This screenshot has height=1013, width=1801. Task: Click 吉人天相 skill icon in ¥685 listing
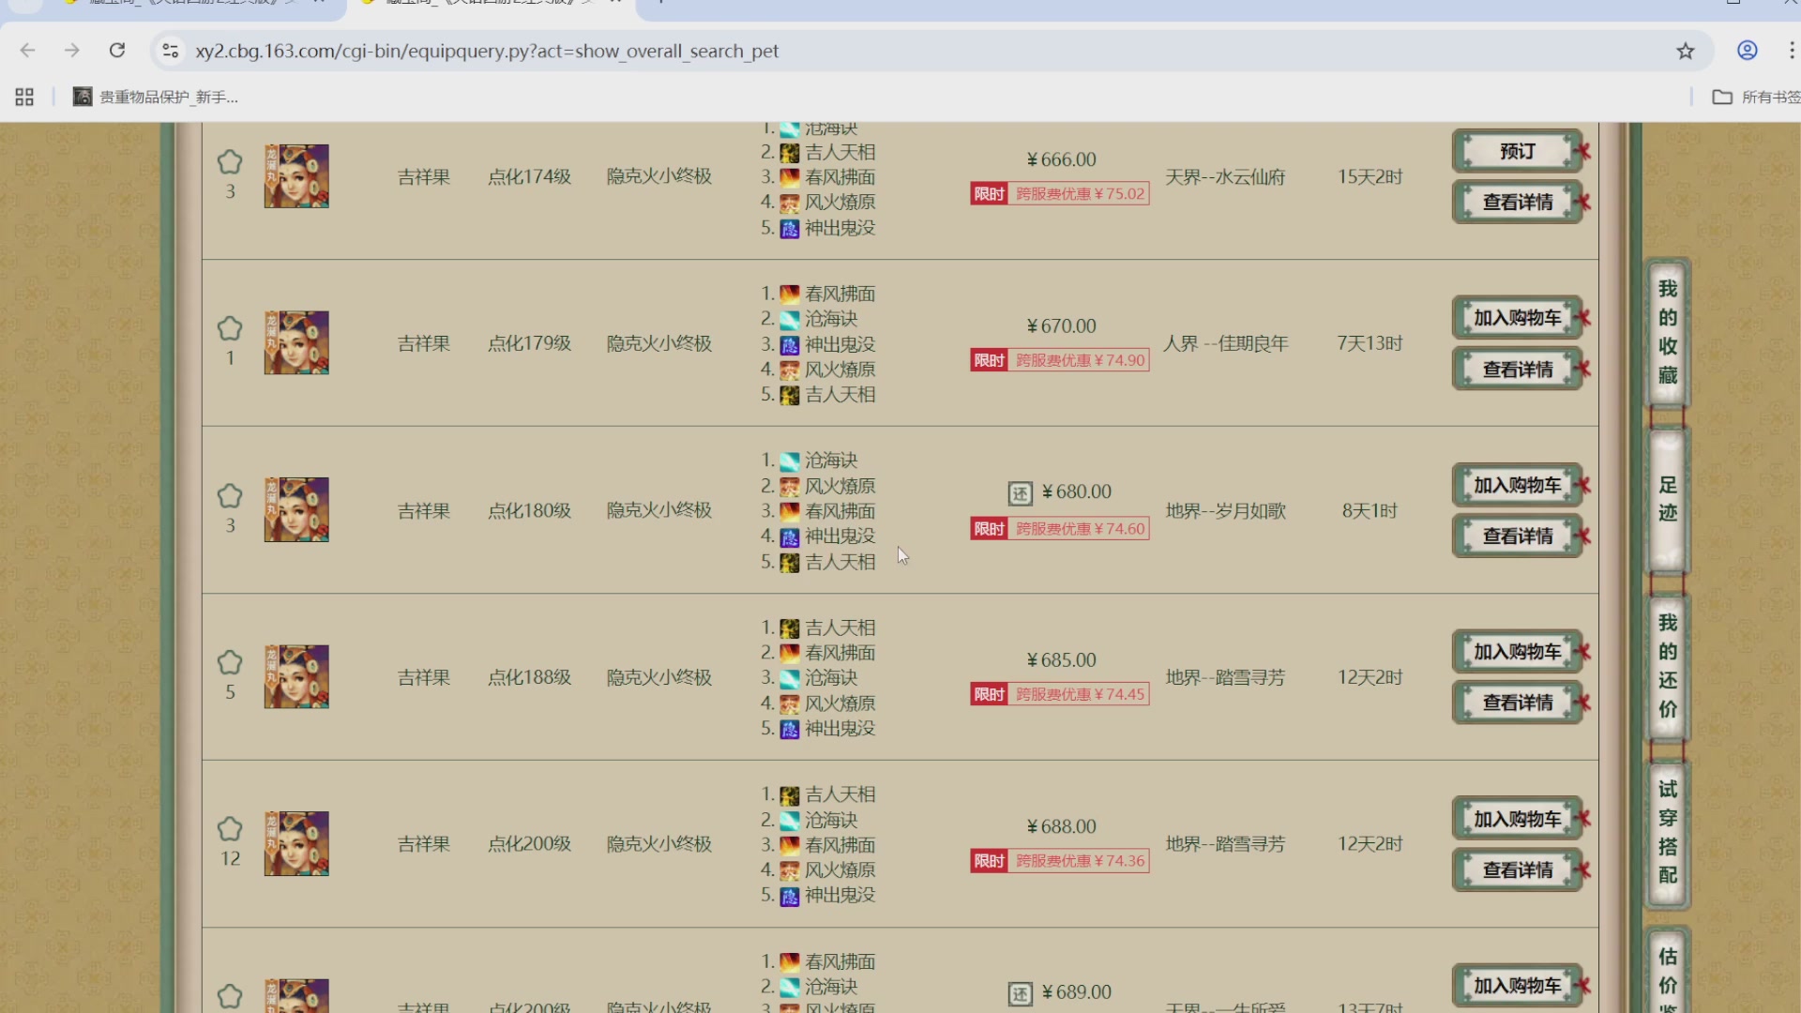pos(790,628)
